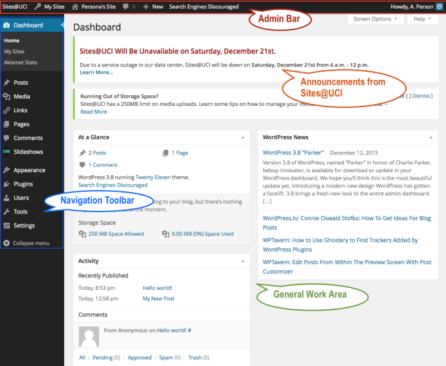The width and height of the screenshot is (446, 366).
Task: Open WPTavern Post Customizer article
Action: 347,267
